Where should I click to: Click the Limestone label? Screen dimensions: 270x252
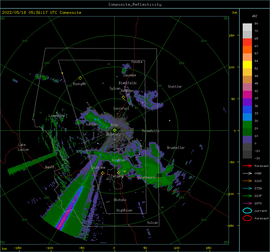click(57, 116)
